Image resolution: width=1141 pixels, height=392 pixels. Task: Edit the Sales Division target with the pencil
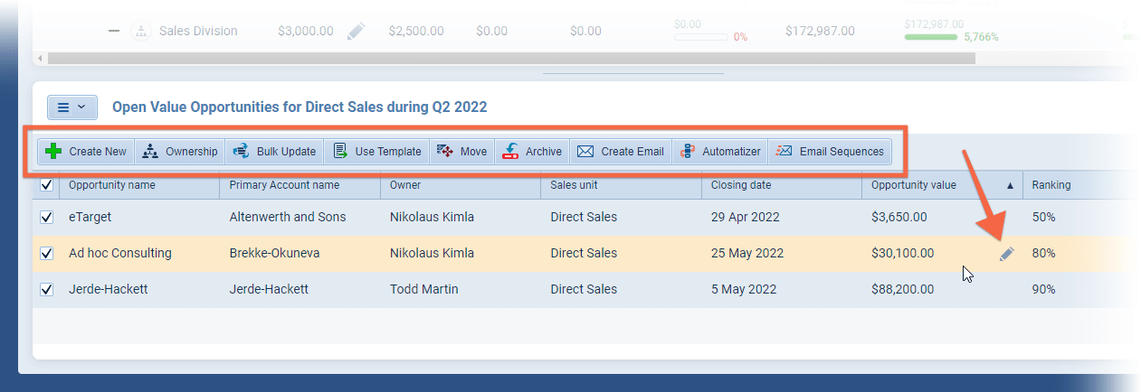point(356,32)
